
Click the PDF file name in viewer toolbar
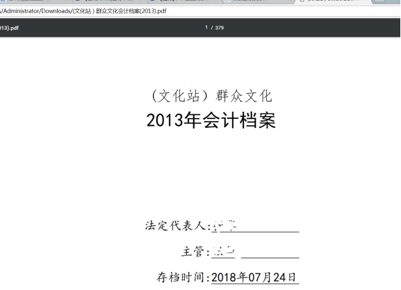9,28
